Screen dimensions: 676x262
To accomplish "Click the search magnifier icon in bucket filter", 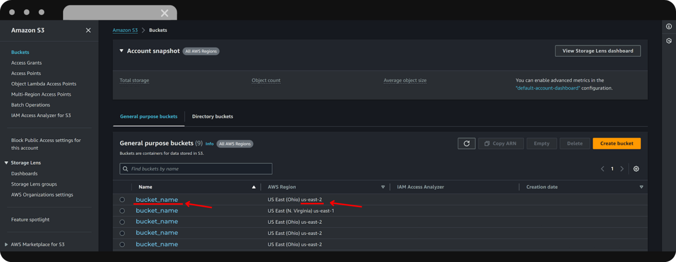I will [125, 169].
